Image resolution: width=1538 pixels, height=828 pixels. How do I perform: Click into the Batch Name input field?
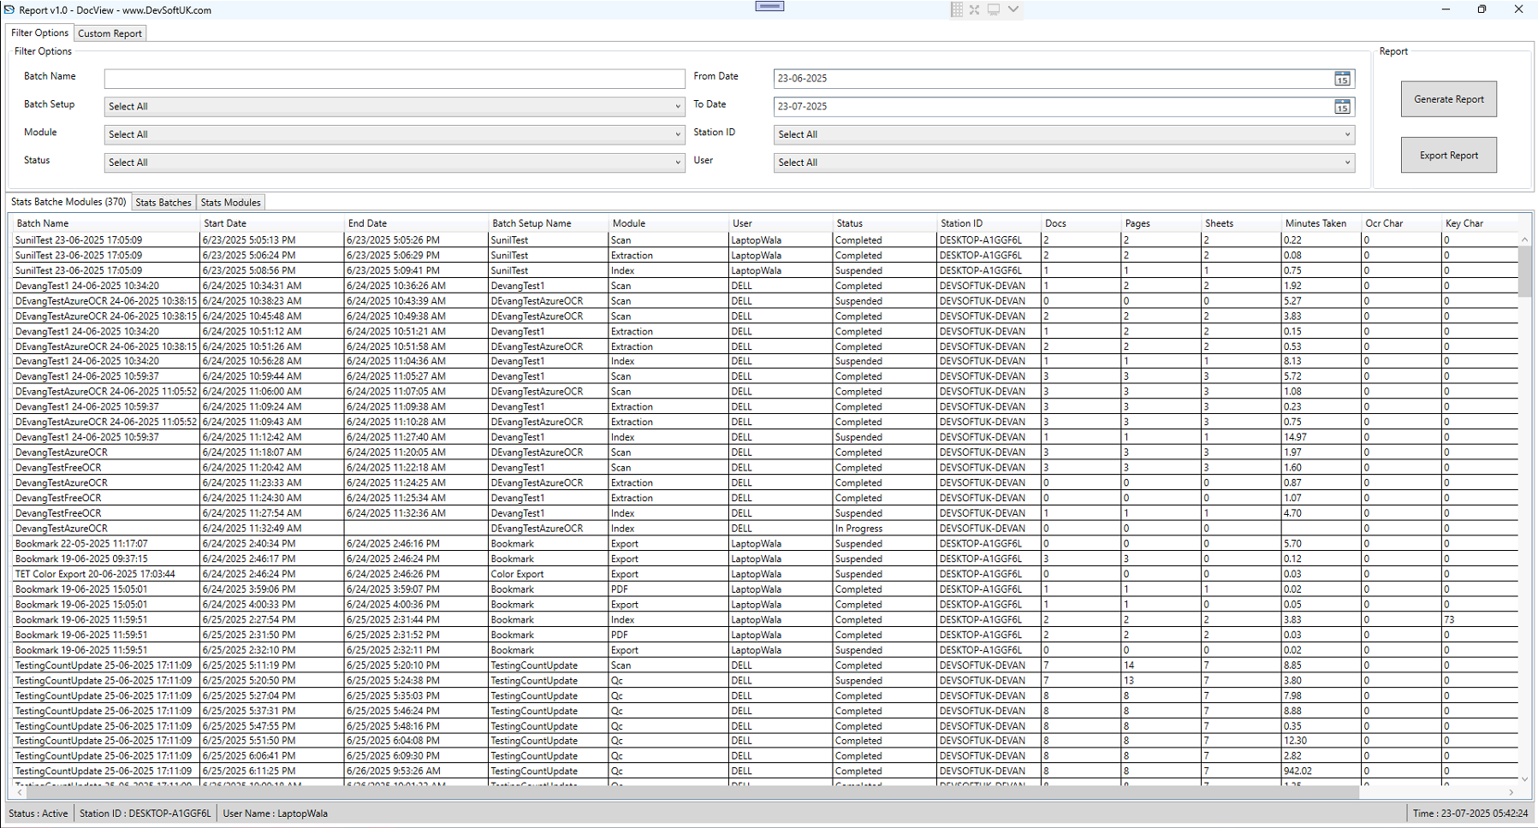pyautogui.click(x=394, y=79)
